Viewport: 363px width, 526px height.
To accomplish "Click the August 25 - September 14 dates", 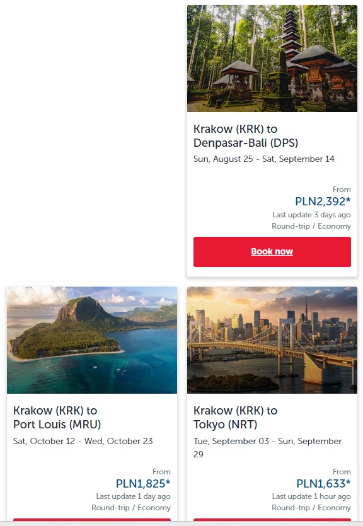I will tap(263, 159).
